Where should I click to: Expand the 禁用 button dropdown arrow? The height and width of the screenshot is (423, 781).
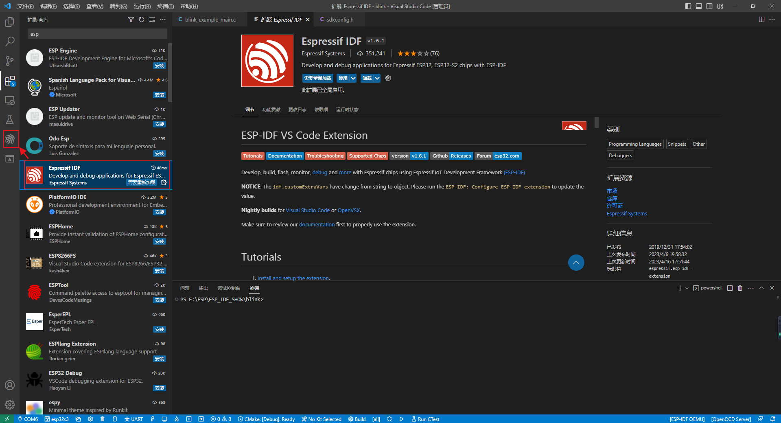coord(352,78)
